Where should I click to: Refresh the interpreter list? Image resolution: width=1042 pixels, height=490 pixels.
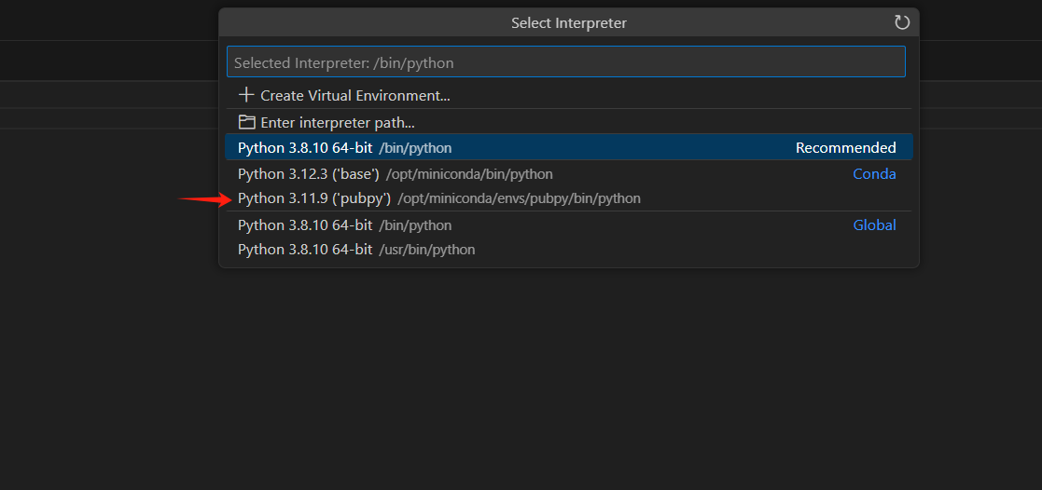tap(901, 22)
